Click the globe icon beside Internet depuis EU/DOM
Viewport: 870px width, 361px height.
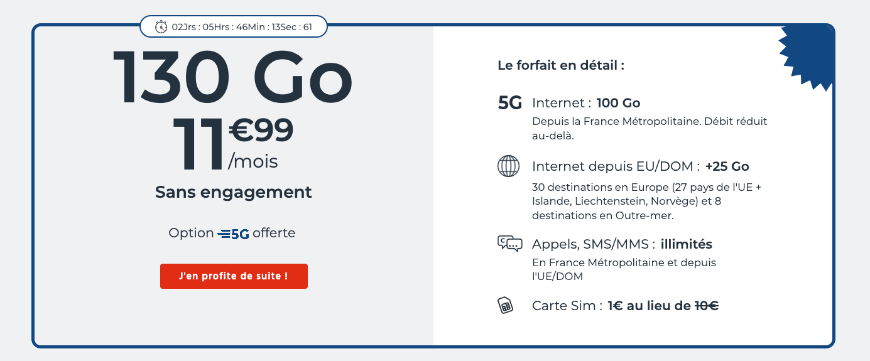point(509,166)
